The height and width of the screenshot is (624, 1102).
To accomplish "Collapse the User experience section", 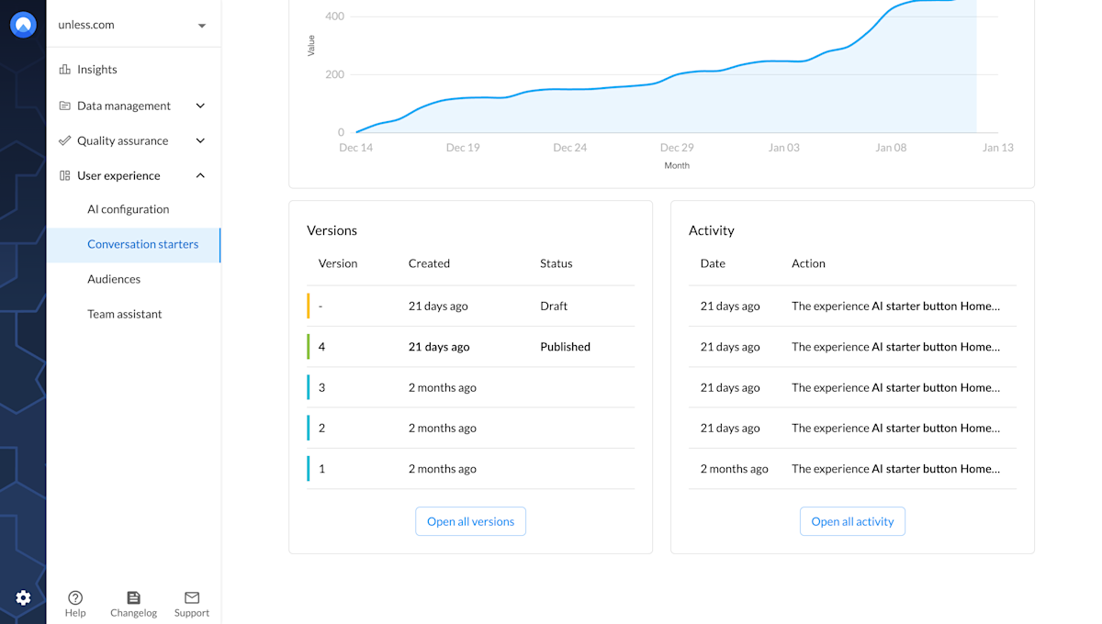I will (x=200, y=174).
